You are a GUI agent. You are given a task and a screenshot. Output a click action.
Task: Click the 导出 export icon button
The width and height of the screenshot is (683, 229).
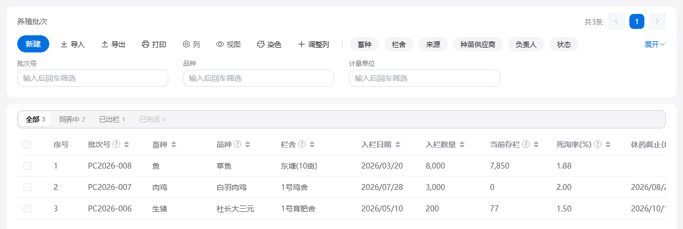coord(113,44)
